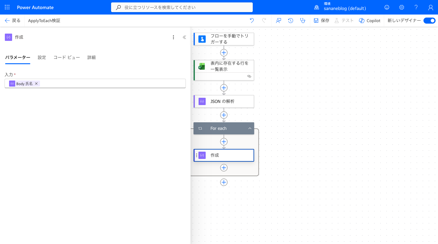Select the 作成 action on canvas

224,155
